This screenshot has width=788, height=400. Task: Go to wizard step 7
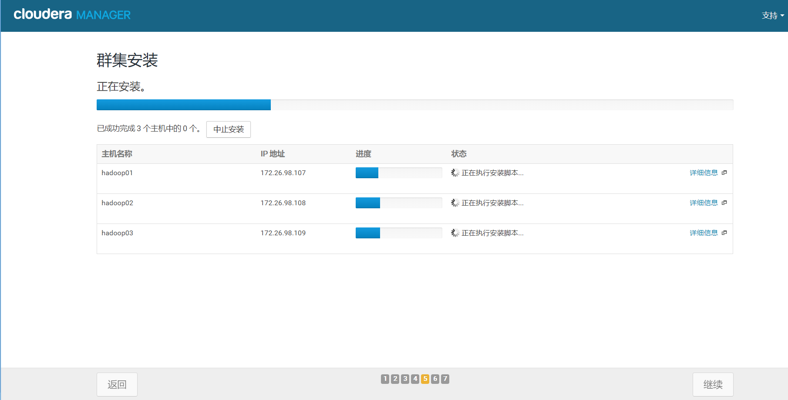tap(445, 379)
